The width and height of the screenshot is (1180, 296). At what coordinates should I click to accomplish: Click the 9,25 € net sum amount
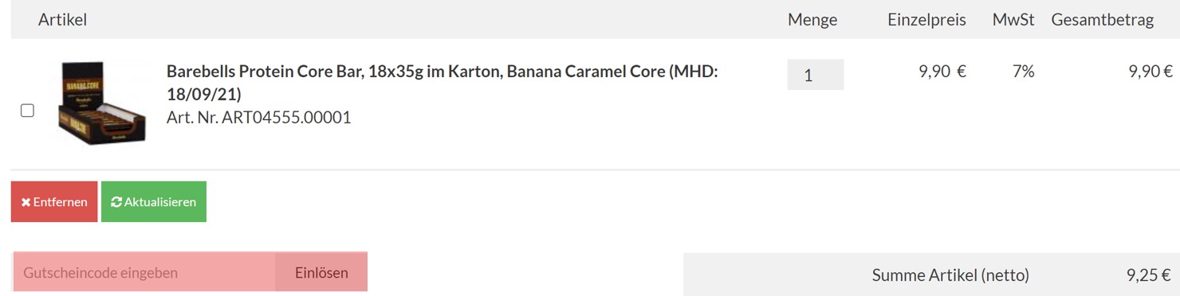click(x=1149, y=275)
